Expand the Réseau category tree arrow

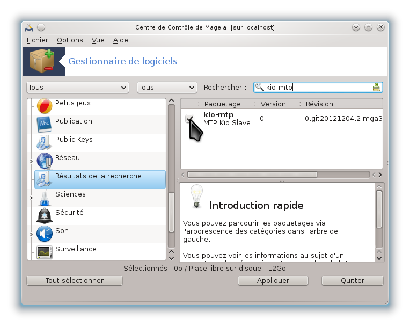click(x=31, y=161)
